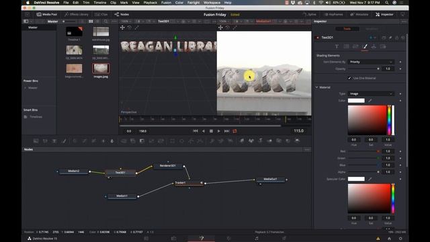Click the Opacity value field
430x242 pixels.
tap(388, 69)
